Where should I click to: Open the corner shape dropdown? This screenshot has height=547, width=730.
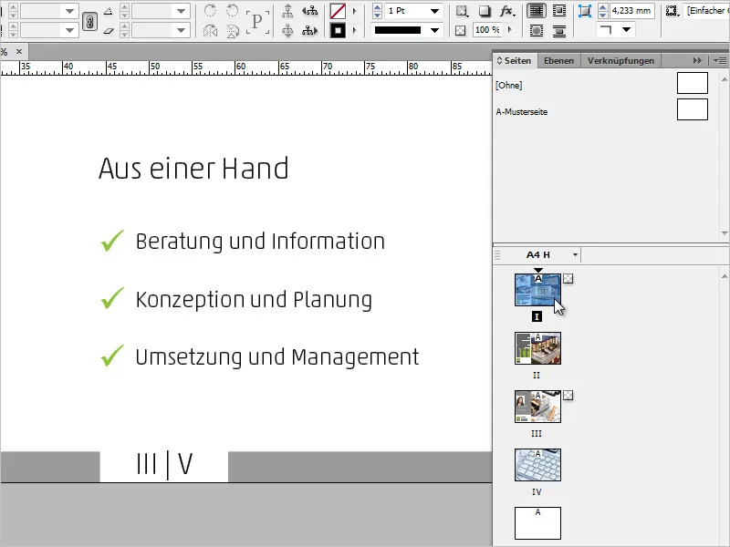point(626,30)
